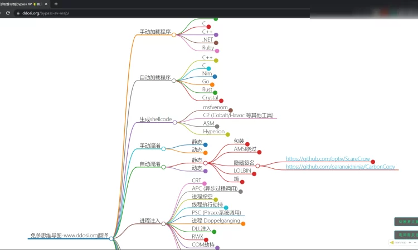Expand the red dot next to LOLBIN
Viewport: 418px width, 250px height.
coord(254,174)
